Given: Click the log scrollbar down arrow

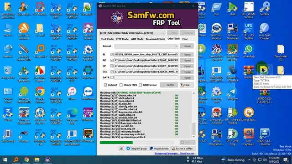Looking at the screenshot, I should click(193, 137).
